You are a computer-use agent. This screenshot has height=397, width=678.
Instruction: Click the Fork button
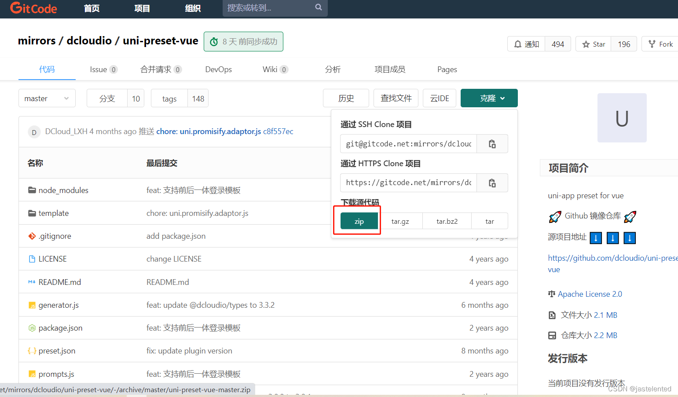[660, 44]
